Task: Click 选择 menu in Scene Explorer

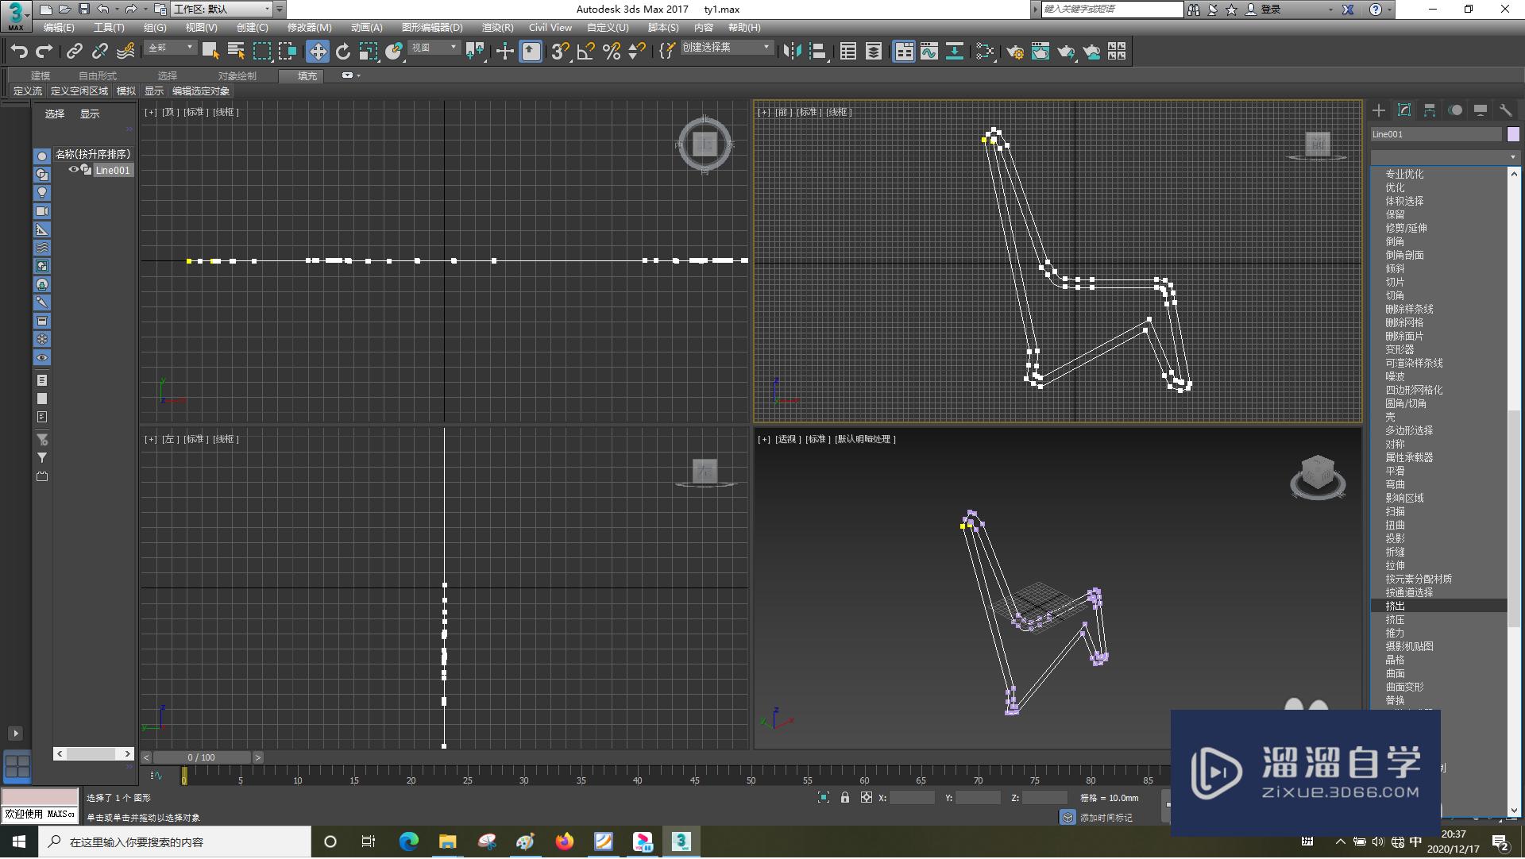Action: coord(55,114)
